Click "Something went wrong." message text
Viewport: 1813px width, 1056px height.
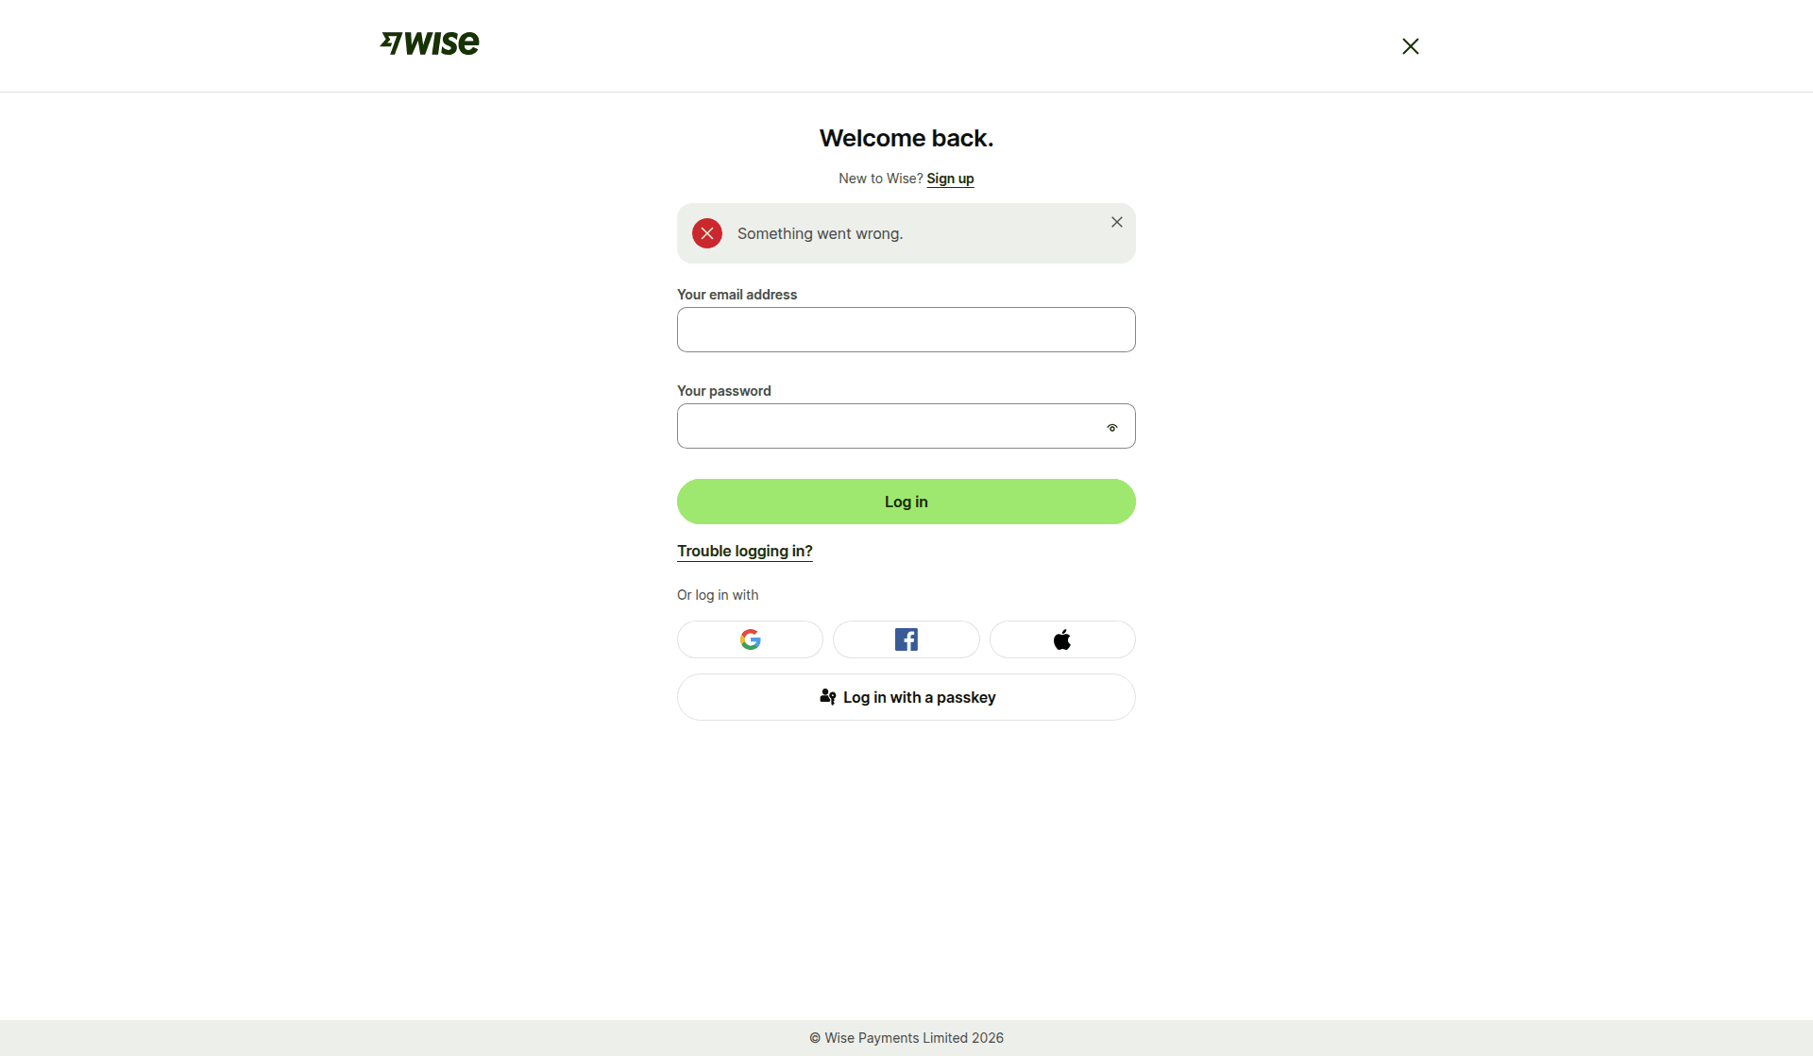point(820,233)
